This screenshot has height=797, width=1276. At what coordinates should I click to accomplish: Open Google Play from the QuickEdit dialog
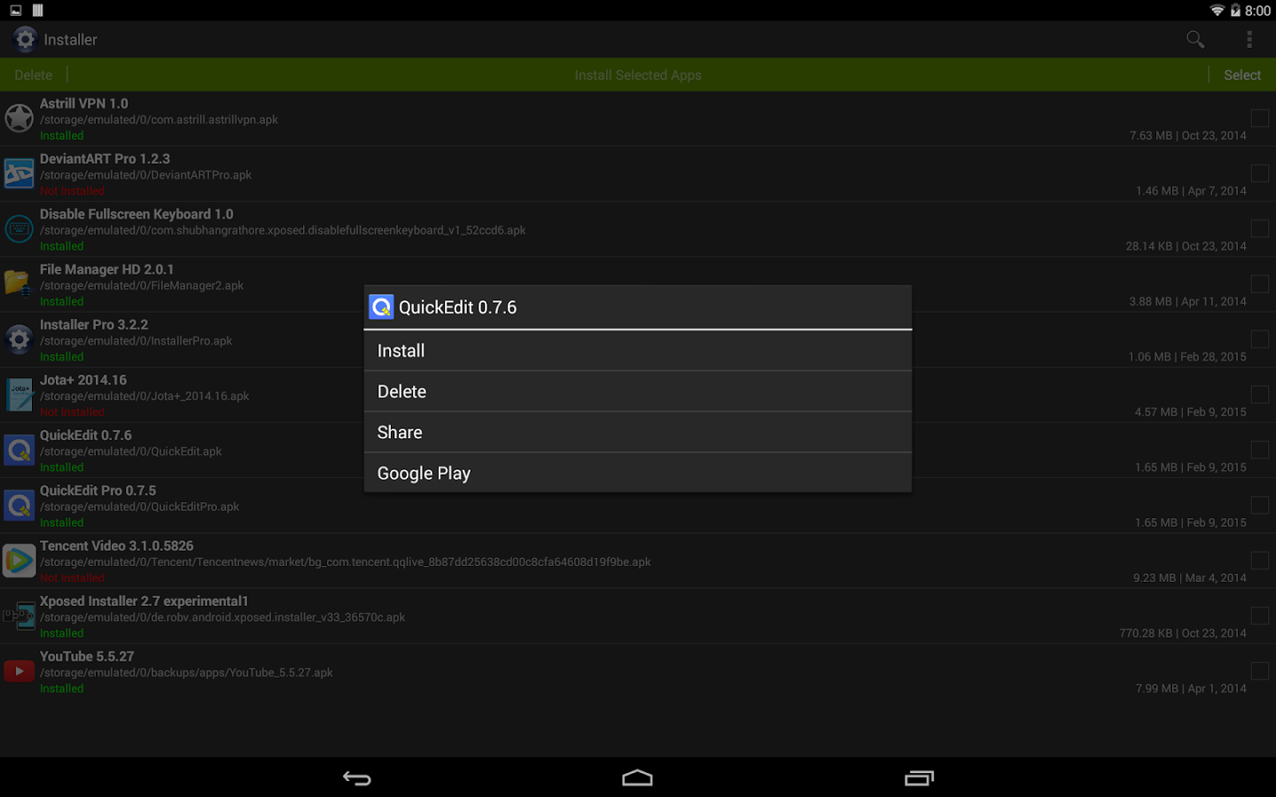click(637, 473)
